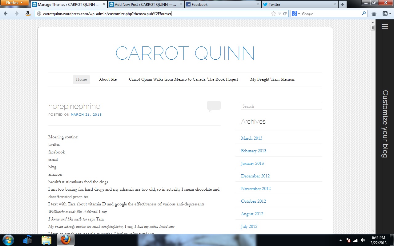394x246 pixels.
Task: Open the February 2013 archive link
Action: 253,151
